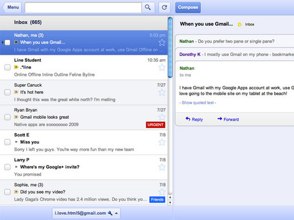Star the 'It's hot here' email

[162, 92]
